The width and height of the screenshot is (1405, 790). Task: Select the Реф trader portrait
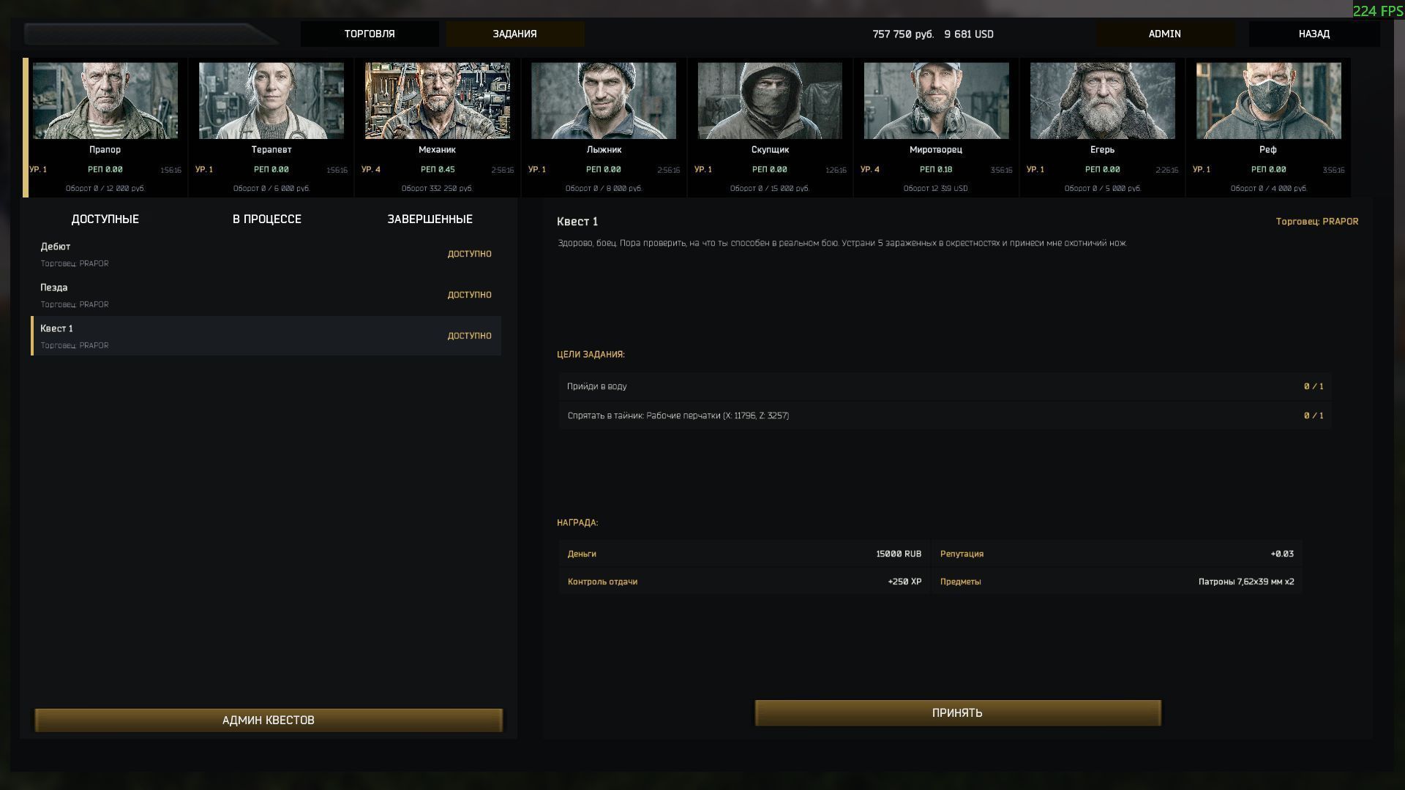click(1268, 100)
